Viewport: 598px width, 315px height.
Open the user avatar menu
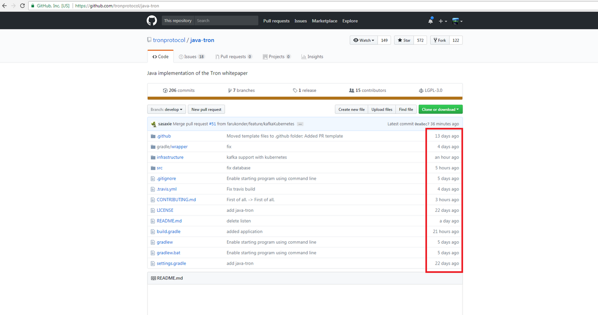[x=457, y=21]
